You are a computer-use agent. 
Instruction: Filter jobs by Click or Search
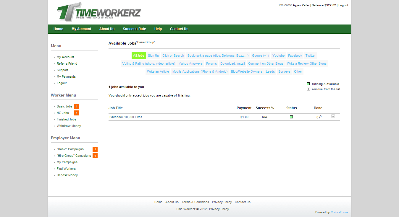[x=173, y=56]
